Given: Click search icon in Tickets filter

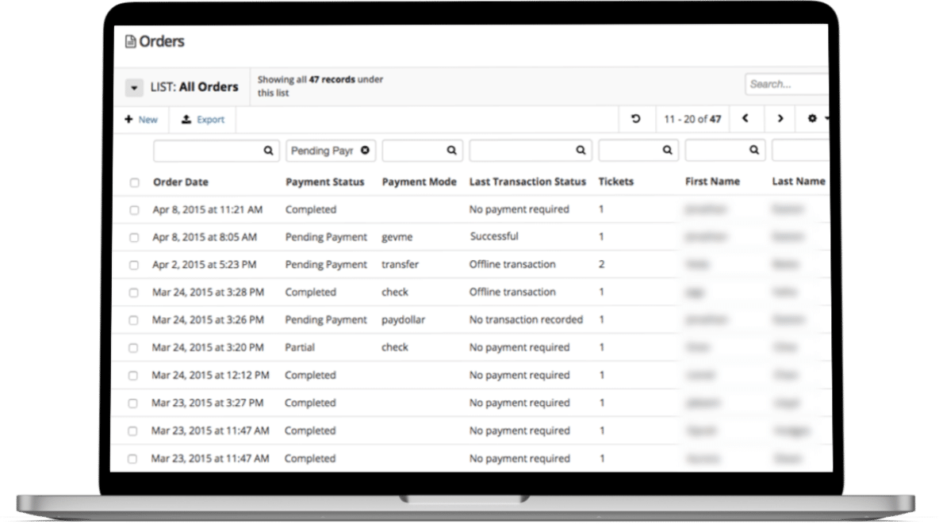Looking at the screenshot, I should pyautogui.click(x=668, y=150).
